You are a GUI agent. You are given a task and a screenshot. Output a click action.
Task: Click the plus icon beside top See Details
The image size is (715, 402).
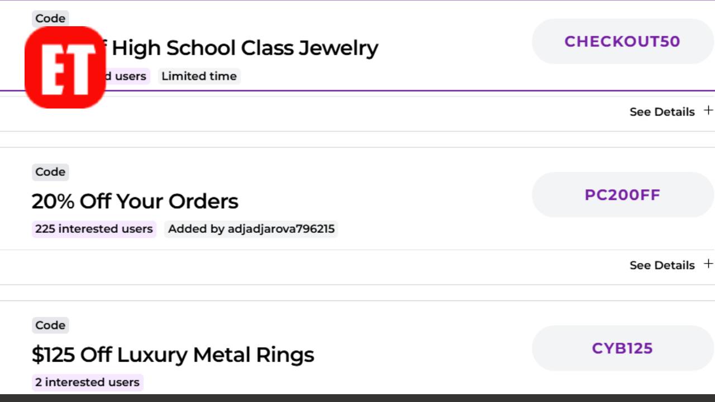coord(708,111)
